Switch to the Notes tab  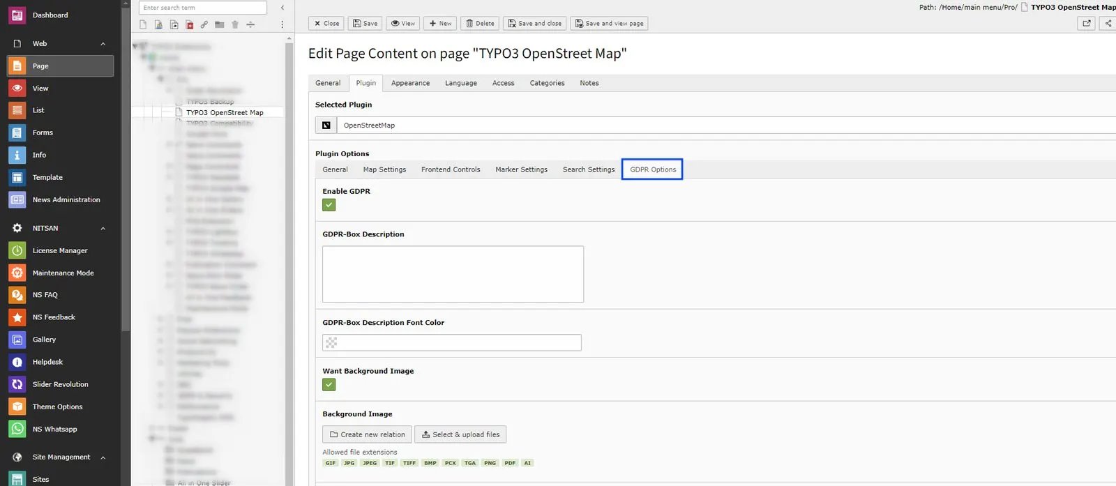tap(589, 83)
